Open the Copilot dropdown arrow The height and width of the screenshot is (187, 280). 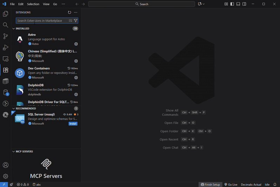204,4
